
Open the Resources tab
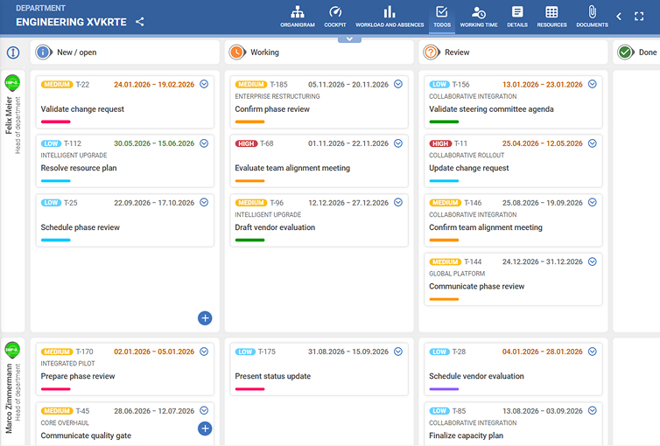click(x=551, y=17)
